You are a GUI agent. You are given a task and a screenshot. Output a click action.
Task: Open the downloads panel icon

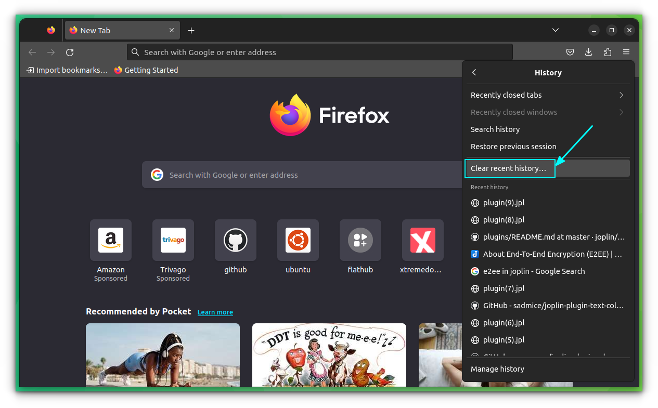(x=588, y=52)
